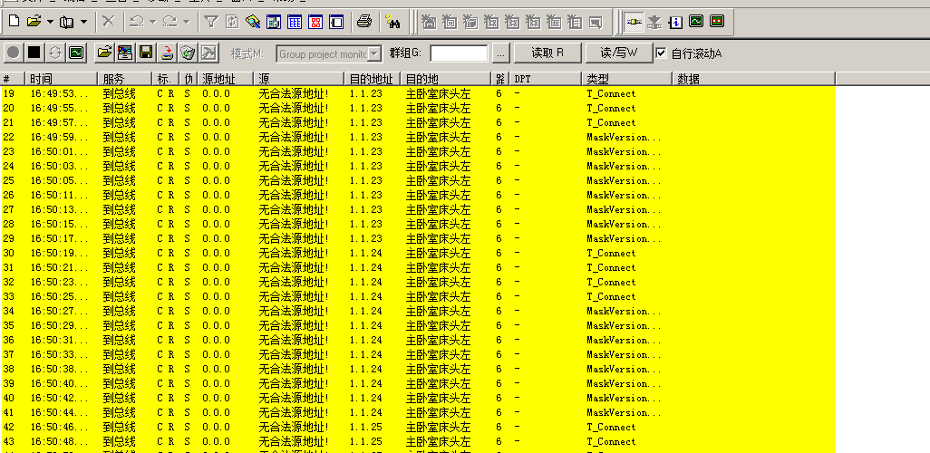Click the 读/写W button

(x=619, y=53)
